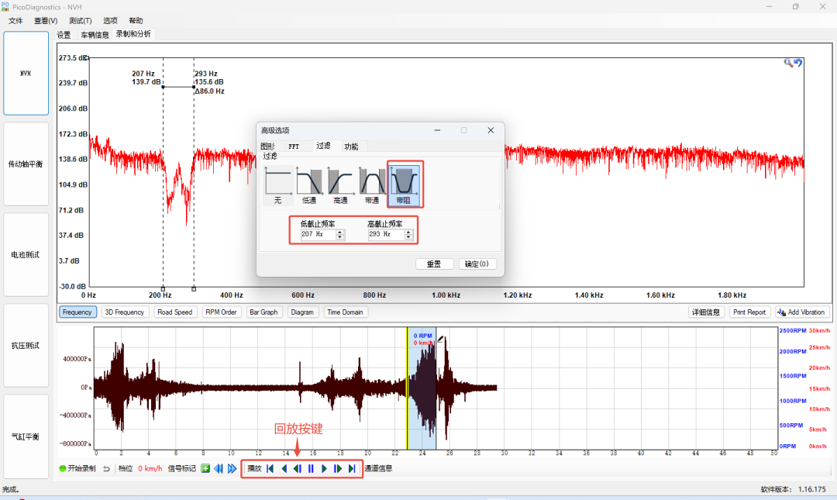This screenshot has height=500, width=837.
Task: Select the Bar Graph view button
Action: coord(263,312)
